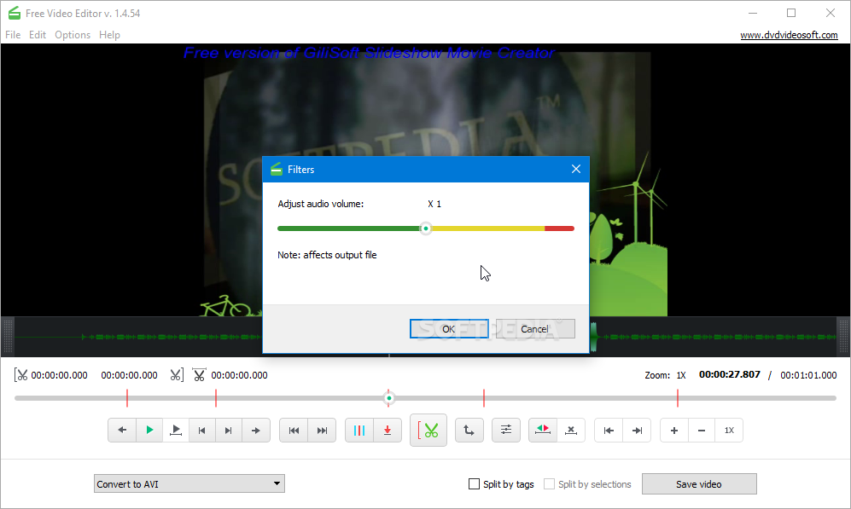
Task: Click the first red tag marker on timeline
Action: click(127, 398)
